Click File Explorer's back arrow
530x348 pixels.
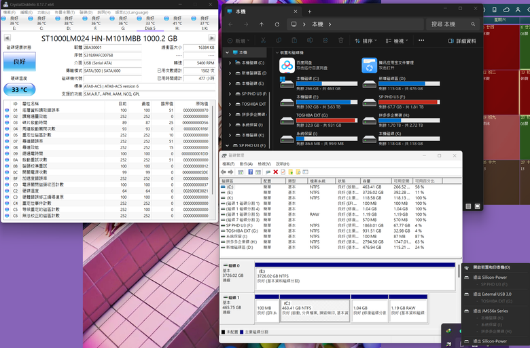pyautogui.click(x=230, y=24)
